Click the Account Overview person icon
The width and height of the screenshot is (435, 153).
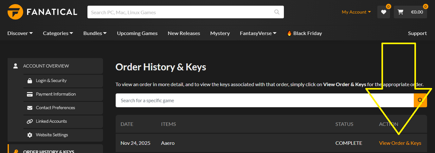(x=15, y=66)
